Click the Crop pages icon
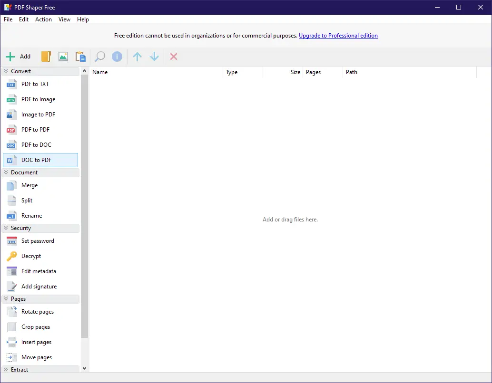This screenshot has height=383, width=492. (11, 327)
